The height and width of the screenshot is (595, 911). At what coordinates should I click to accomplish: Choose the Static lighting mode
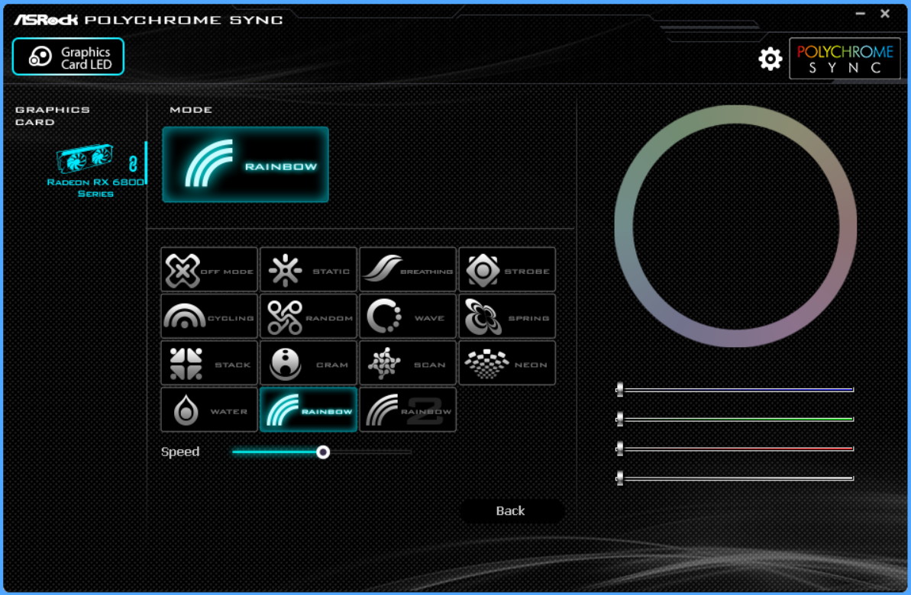309,270
